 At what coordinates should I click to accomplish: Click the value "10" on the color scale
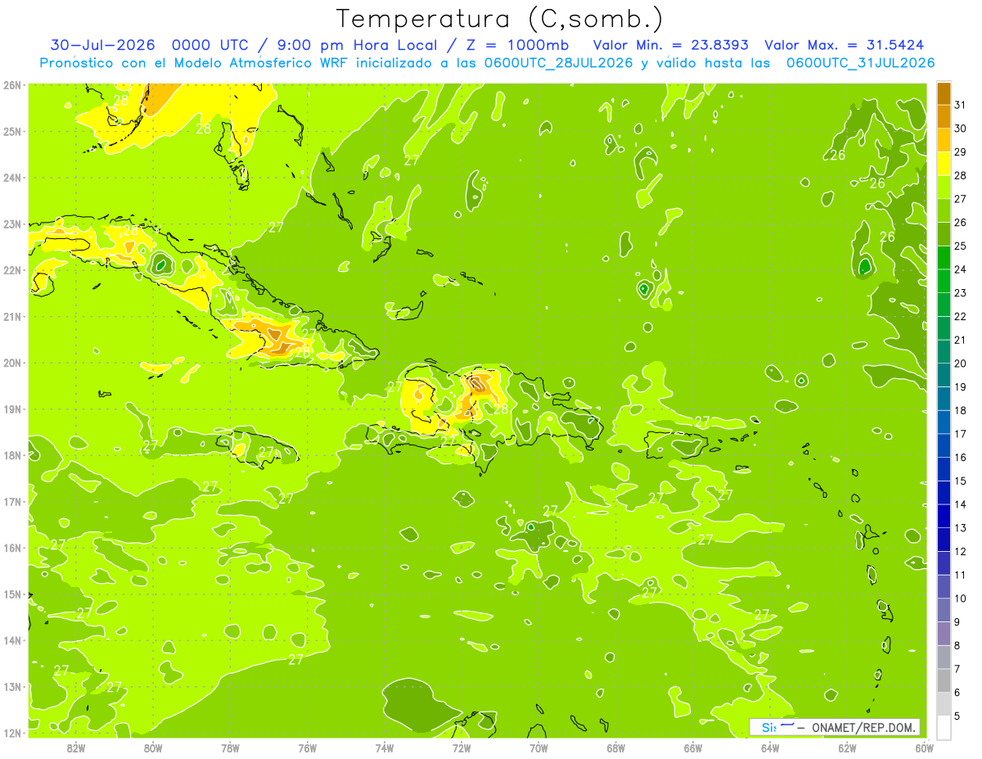pyautogui.click(x=961, y=599)
